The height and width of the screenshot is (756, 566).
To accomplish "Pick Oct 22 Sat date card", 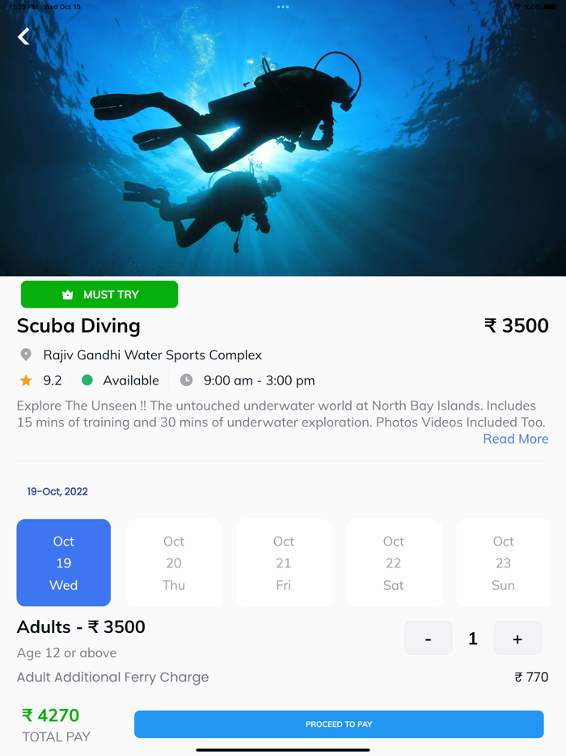I will [394, 563].
